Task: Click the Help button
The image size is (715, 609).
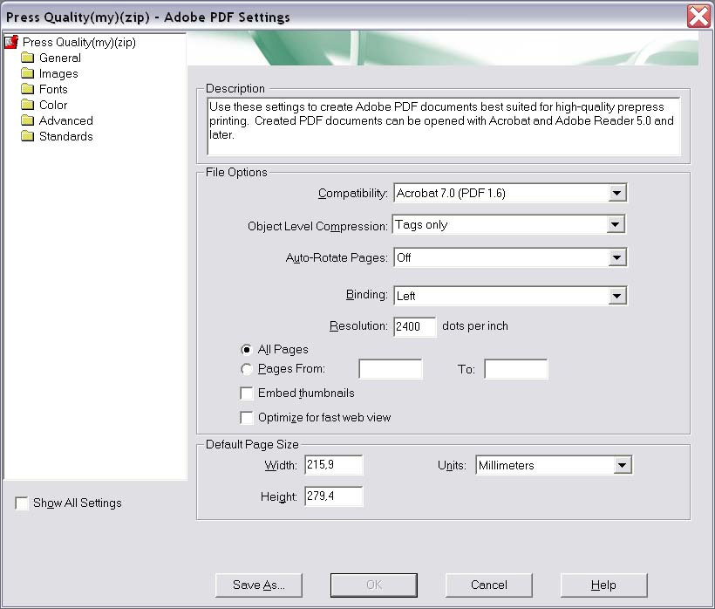Action: 603,585
